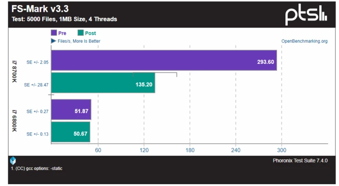Click the SE +/- 28.47 label
This screenshot has width=339, height=186.
coord(36,85)
